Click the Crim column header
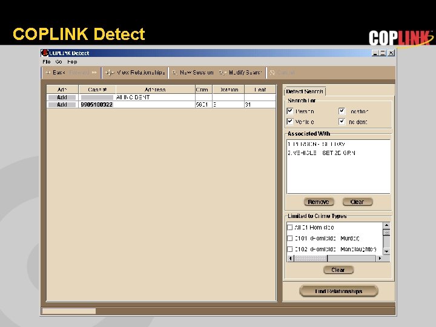 [203, 90]
